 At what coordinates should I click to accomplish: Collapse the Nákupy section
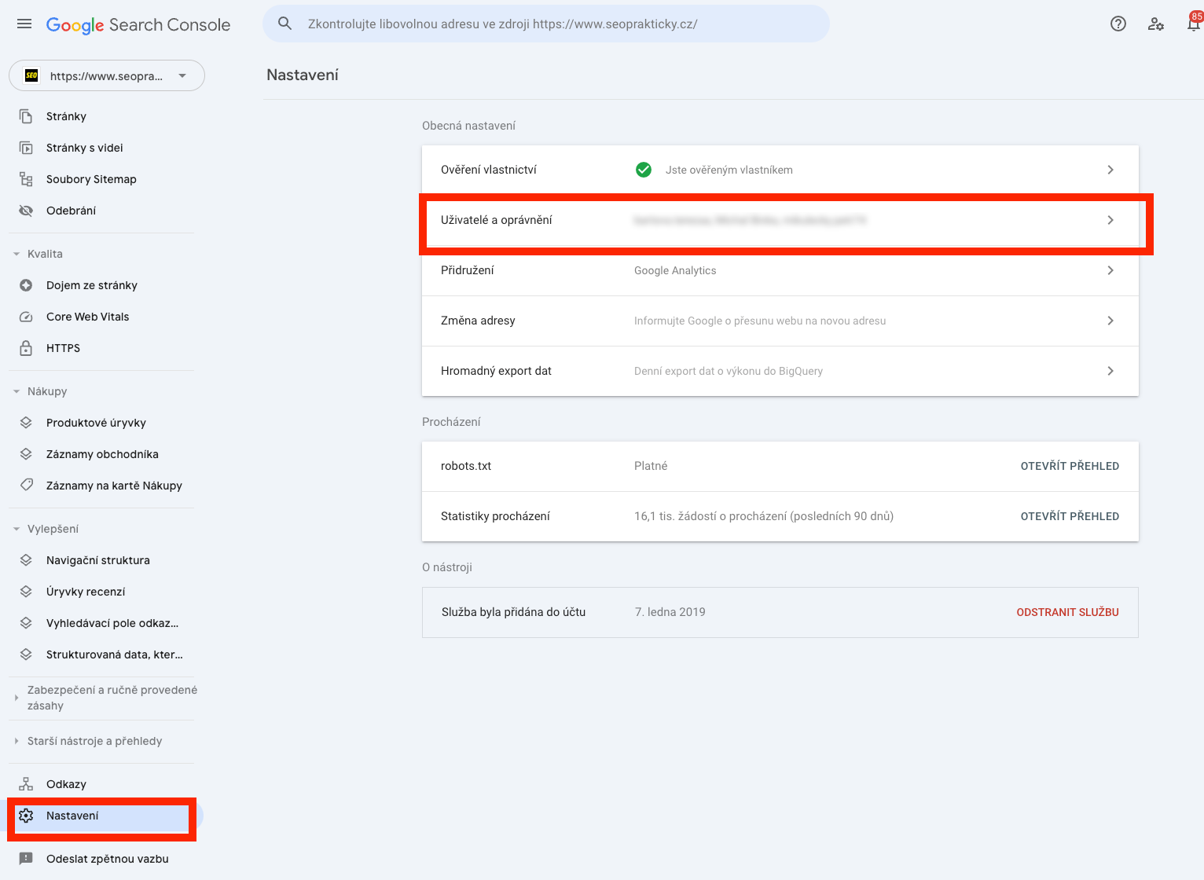click(17, 391)
